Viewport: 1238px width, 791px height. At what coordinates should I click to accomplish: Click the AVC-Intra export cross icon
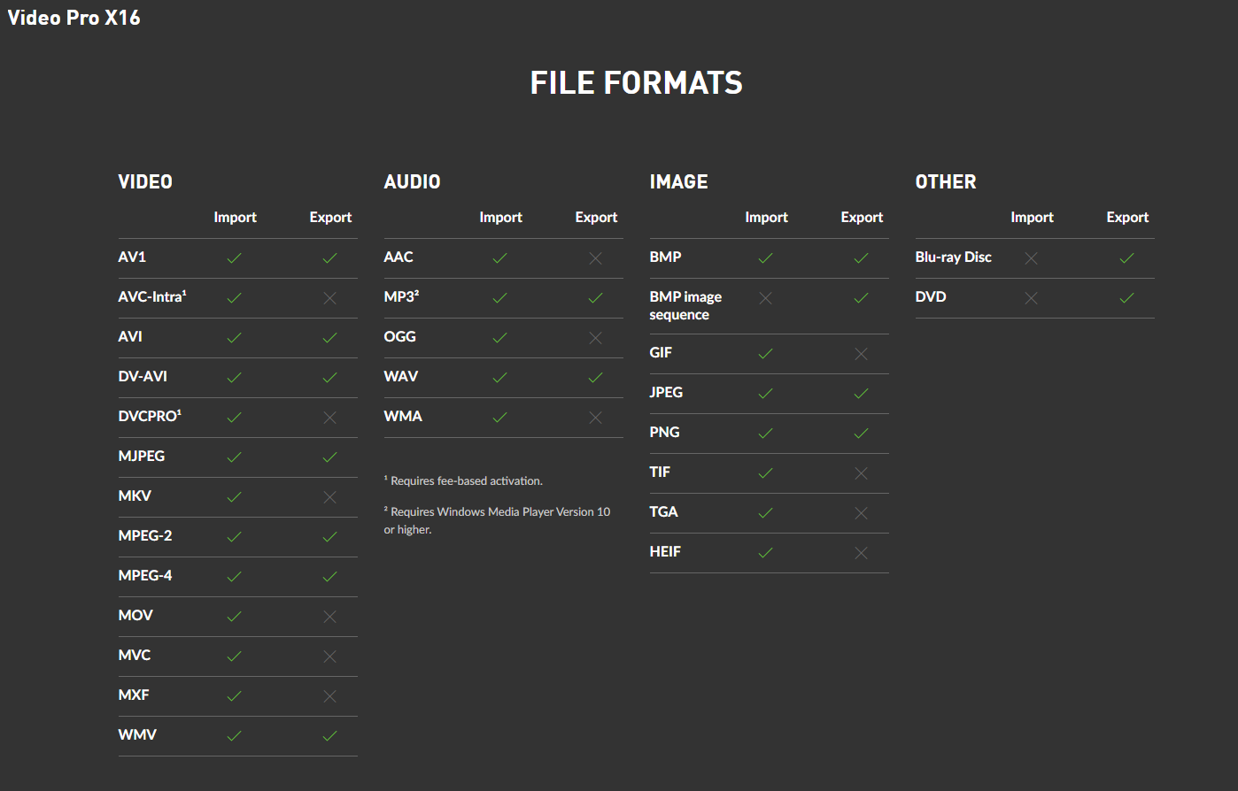(329, 298)
